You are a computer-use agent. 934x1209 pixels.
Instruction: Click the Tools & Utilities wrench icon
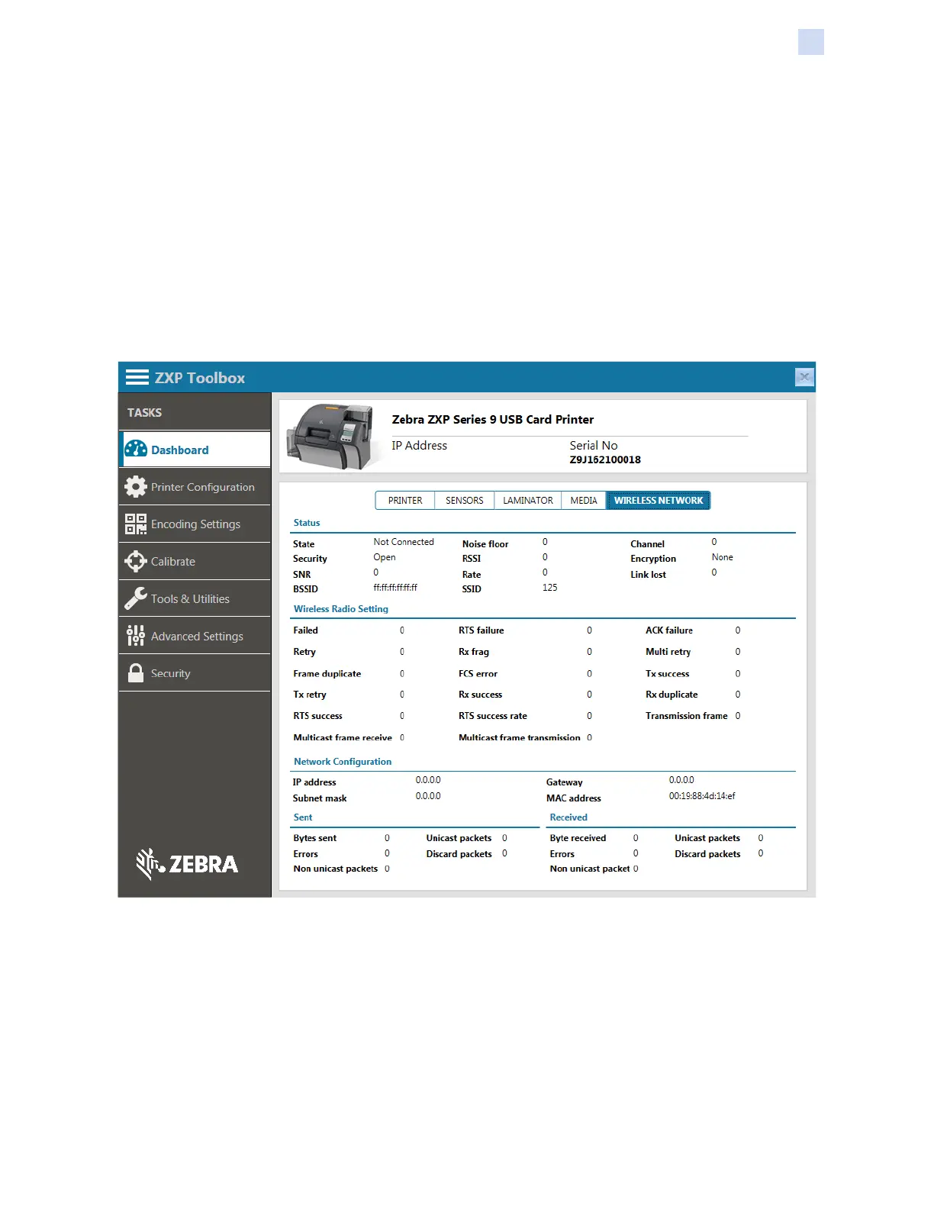[136, 598]
